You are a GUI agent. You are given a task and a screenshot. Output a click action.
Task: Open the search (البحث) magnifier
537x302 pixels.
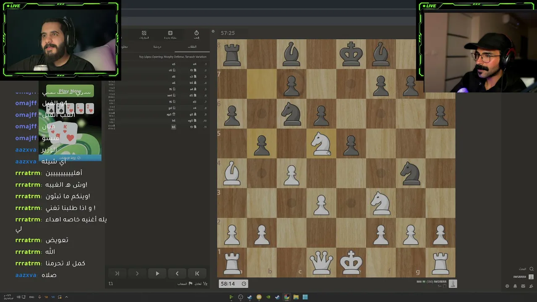pyautogui.click(x=531, y=269)
